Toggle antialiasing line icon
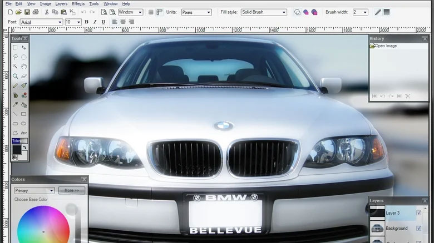 (x=378, y=12)
